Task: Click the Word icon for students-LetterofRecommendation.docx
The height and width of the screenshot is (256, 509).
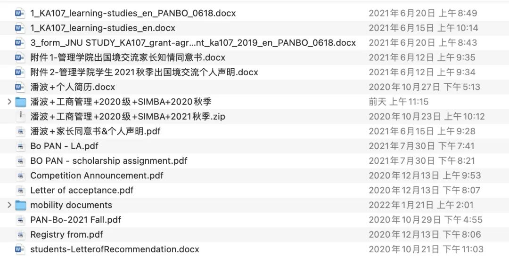Action: point(20,249)
